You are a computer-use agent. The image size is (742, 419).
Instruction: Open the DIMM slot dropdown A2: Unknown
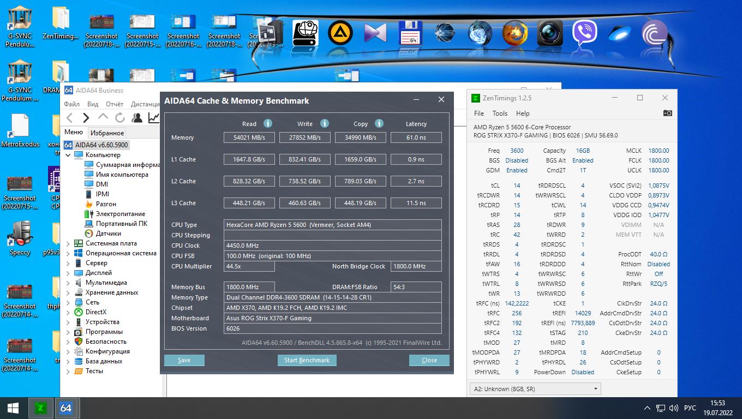[535, 389]
